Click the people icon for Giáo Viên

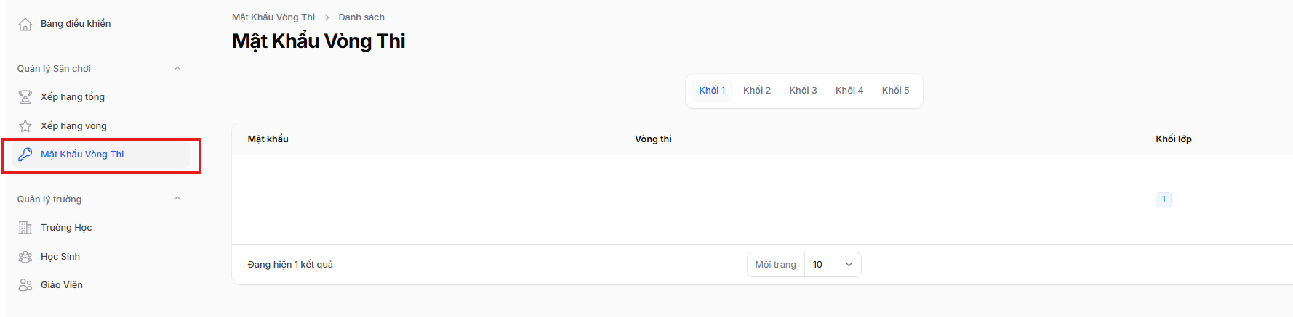tap(25, 285)
